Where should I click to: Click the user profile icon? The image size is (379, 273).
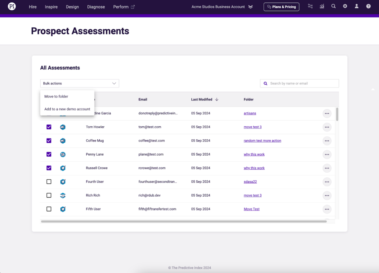click(x=356, y=7)
